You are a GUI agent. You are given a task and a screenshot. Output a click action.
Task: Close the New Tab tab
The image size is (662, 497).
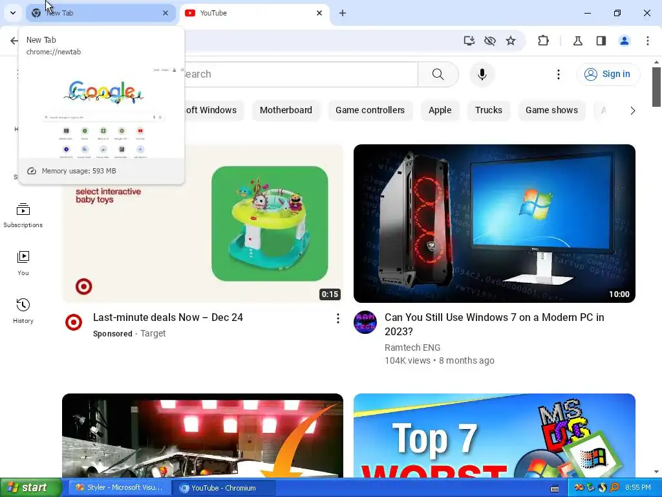click(x=165, y=13)
